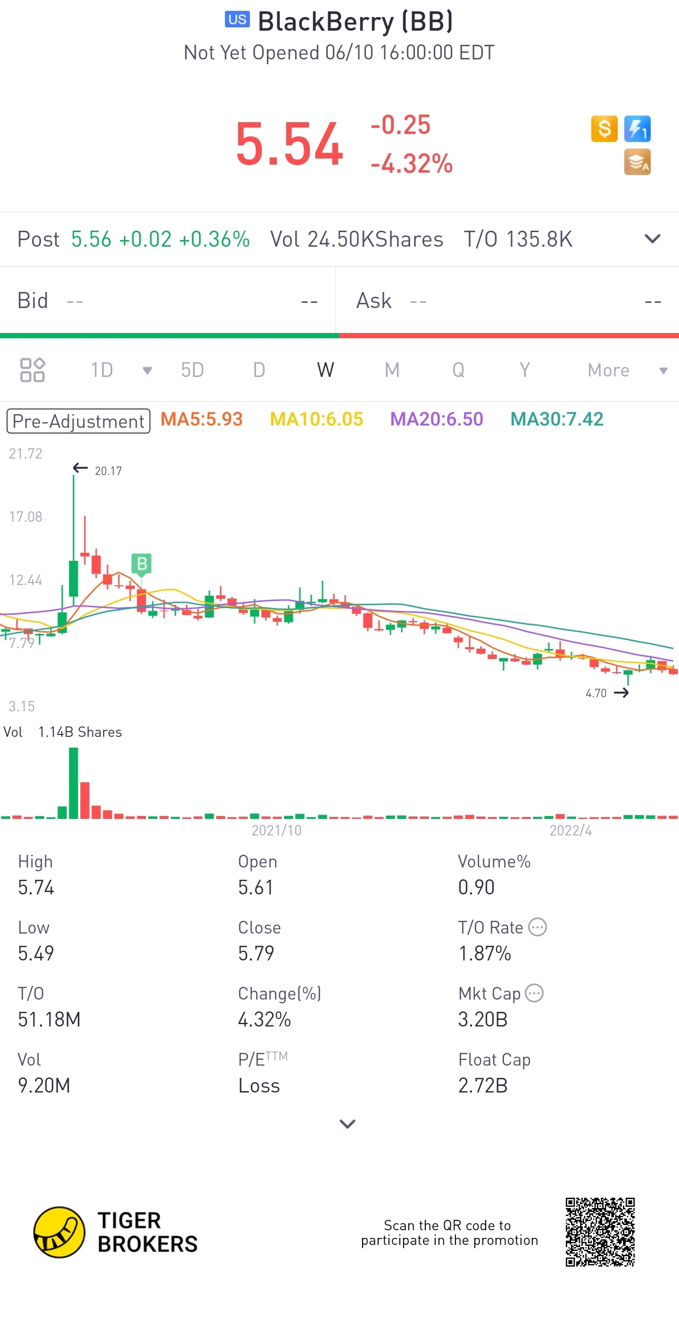Viewport: 679px width, 1318px height.
Task: Tap the Bid price row
Action: 168,300
